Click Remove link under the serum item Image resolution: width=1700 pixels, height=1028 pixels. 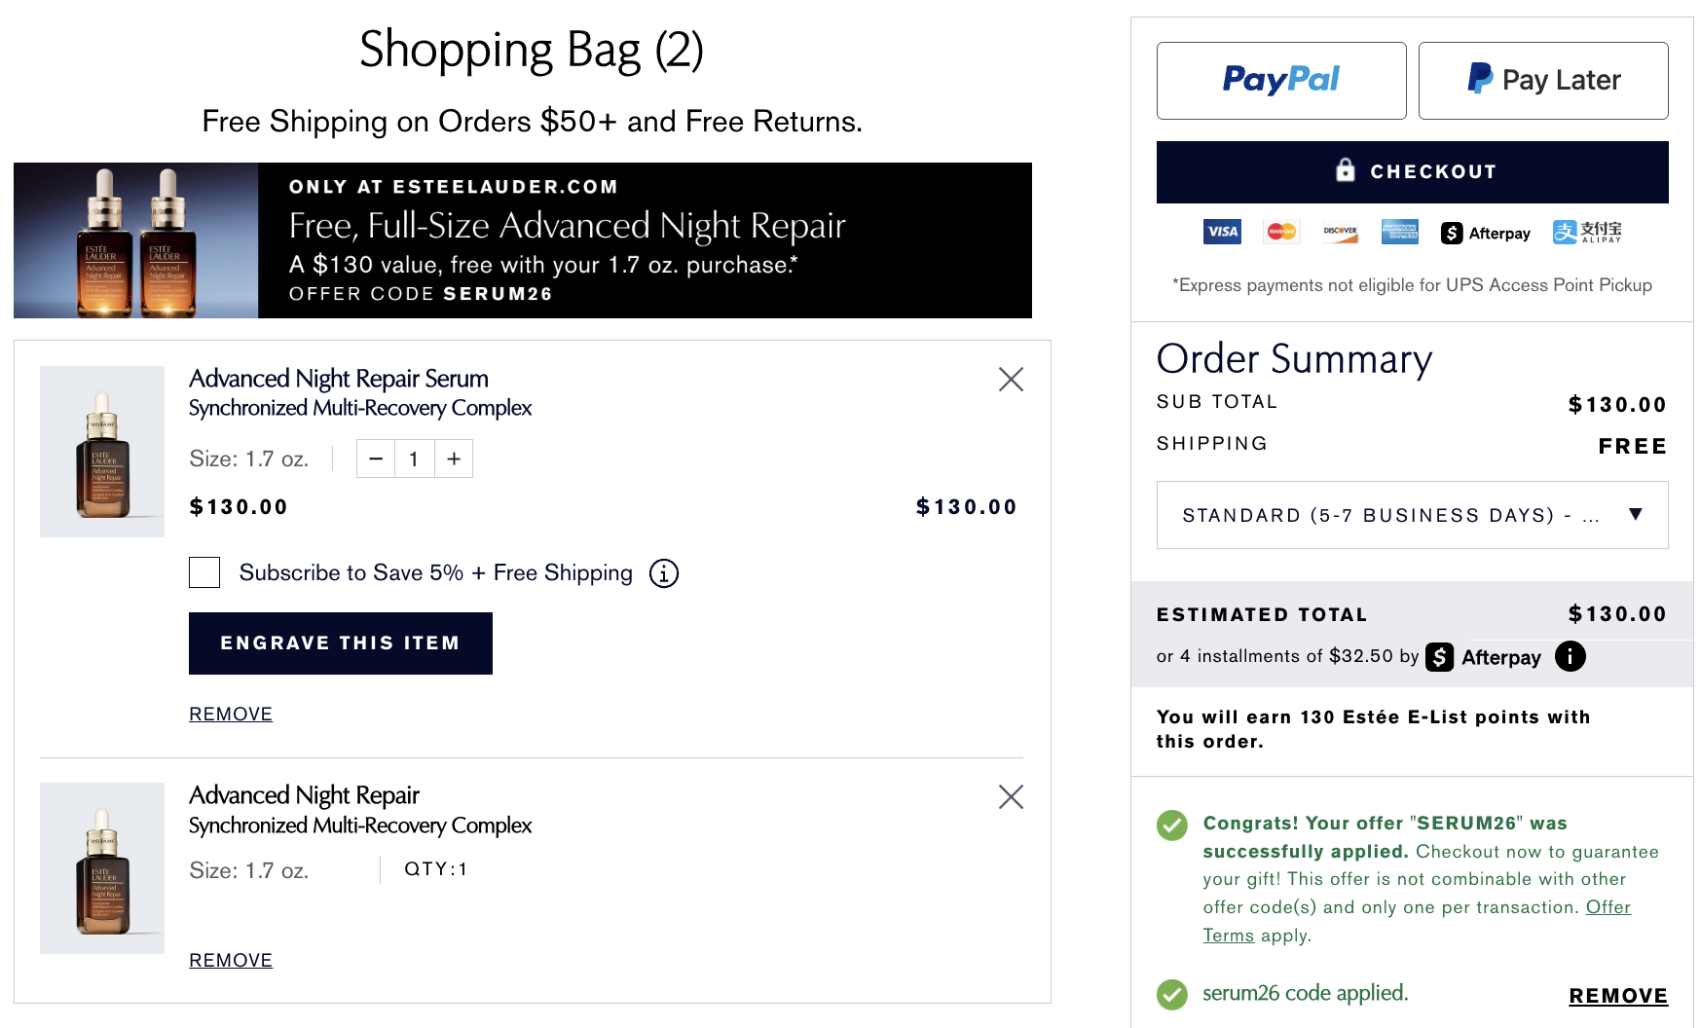(x=231, y=715)
